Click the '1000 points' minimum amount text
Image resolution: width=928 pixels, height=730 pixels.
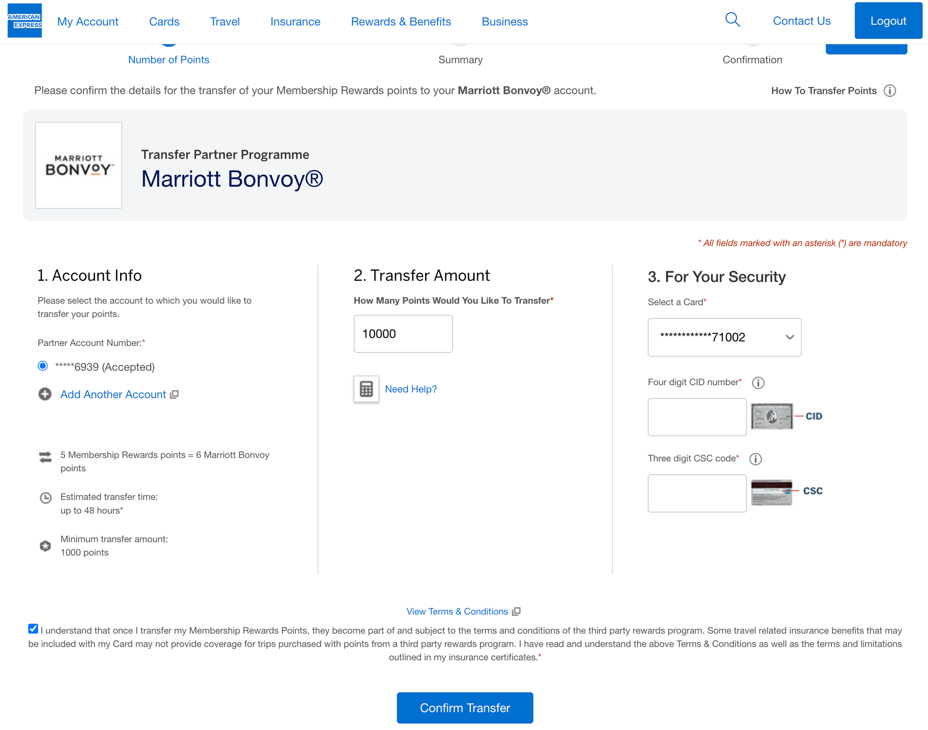click(84, 552)
